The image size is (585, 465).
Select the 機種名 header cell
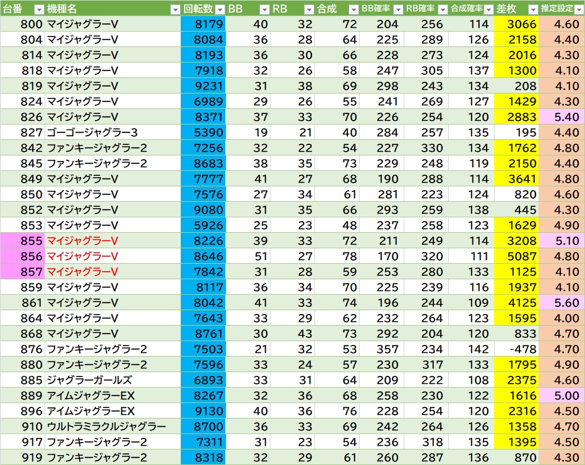(x=113, y=9)
